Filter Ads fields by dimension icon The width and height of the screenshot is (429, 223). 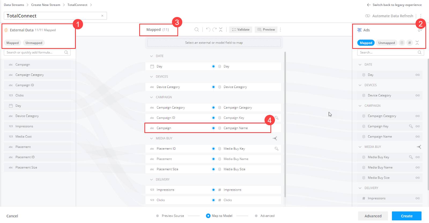[x=402, y=43]
